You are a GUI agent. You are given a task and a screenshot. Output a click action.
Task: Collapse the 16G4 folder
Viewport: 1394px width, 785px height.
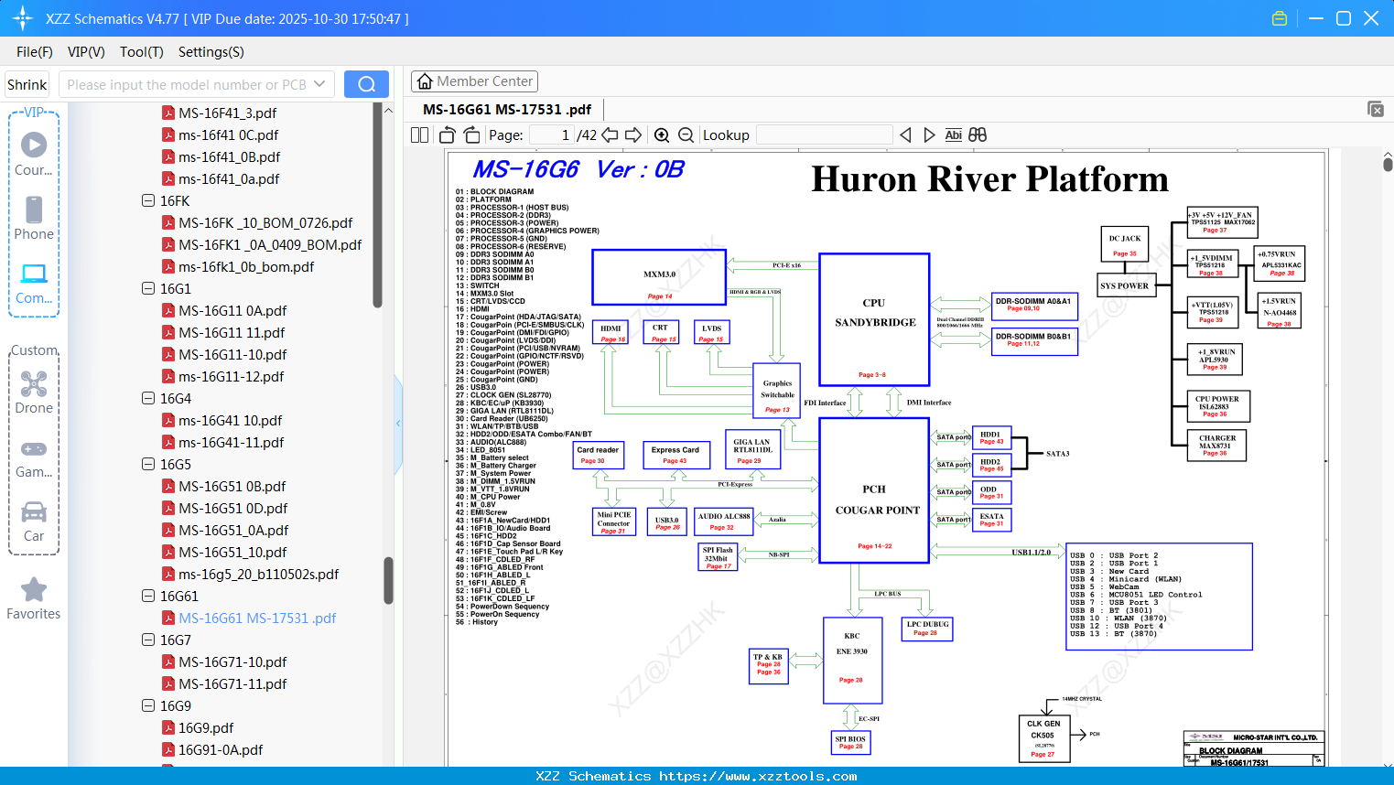click(x=148, y=398)
